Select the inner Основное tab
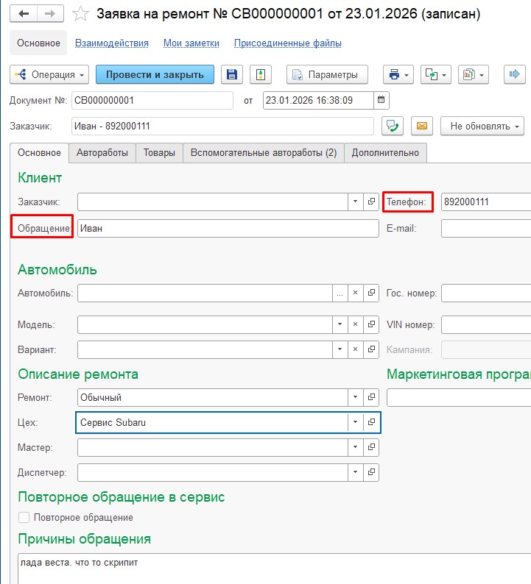This screenshot has width=531, height=584. click(39, 153)
